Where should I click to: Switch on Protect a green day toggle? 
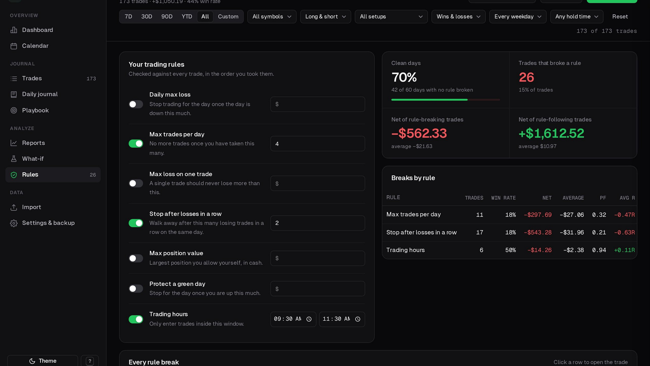coord(136,288)
